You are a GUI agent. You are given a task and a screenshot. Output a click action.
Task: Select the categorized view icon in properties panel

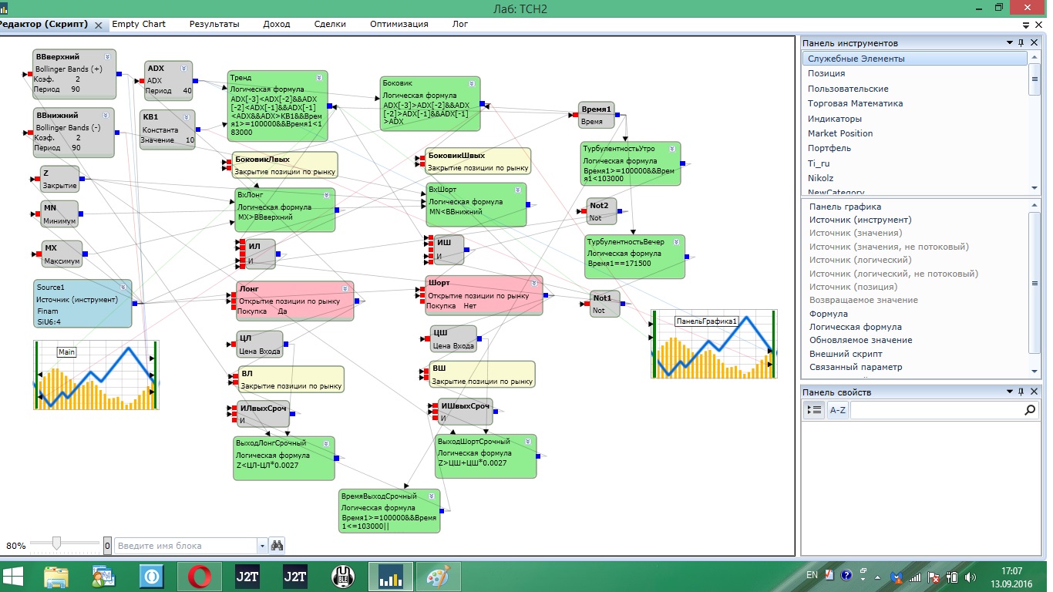pyautogui.click(x=814, y=411)
